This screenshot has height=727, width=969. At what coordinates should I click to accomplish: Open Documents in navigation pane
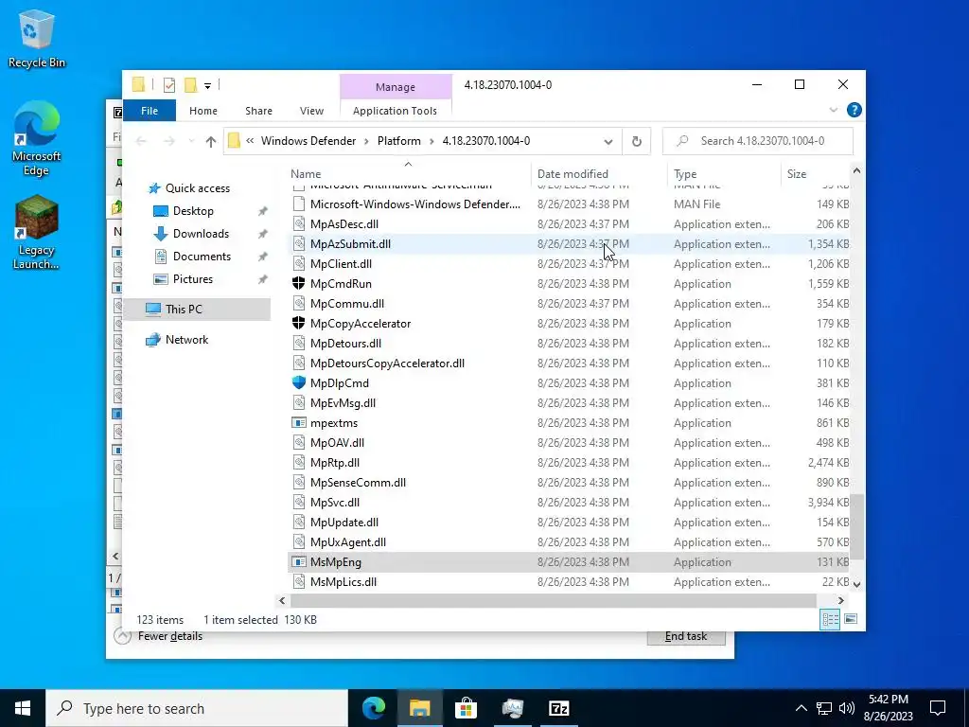point(202,257)
